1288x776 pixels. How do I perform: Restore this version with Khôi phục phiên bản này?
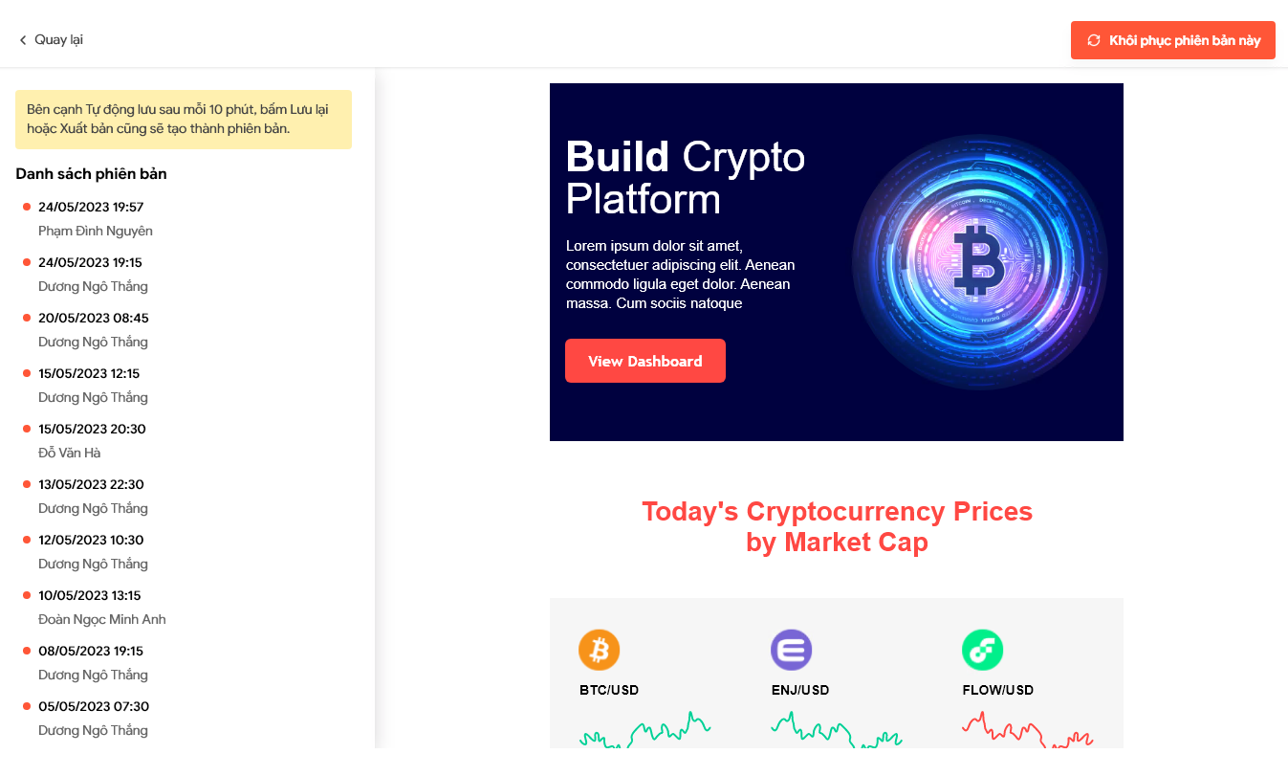pyautogui.click(x=1173, y=40)
